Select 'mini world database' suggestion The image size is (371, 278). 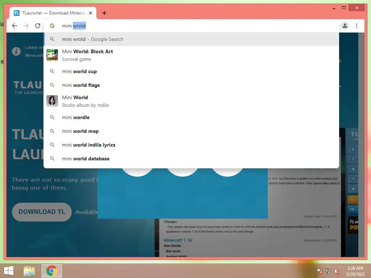(x=191, y=159)
